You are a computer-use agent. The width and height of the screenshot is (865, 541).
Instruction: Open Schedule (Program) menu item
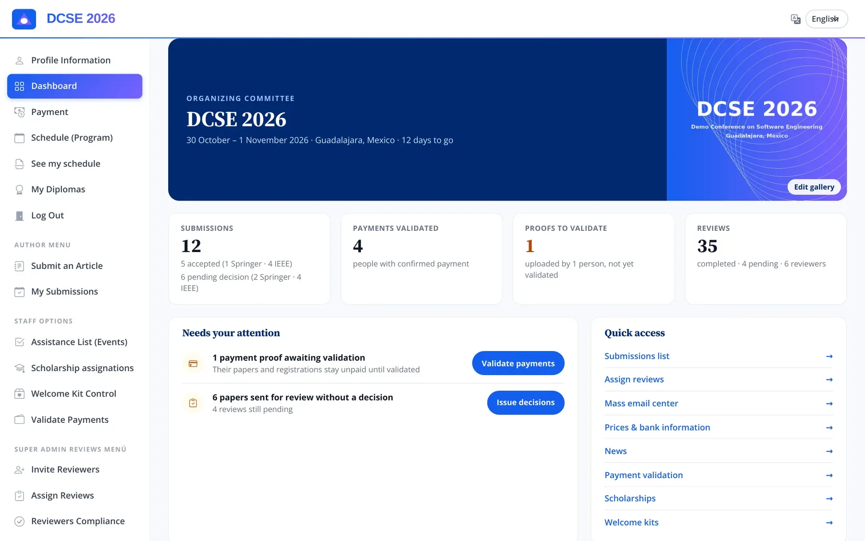[x=74, y=138]
